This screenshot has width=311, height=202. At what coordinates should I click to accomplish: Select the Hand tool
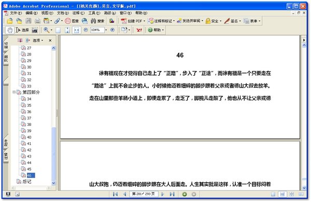point(9,30)
